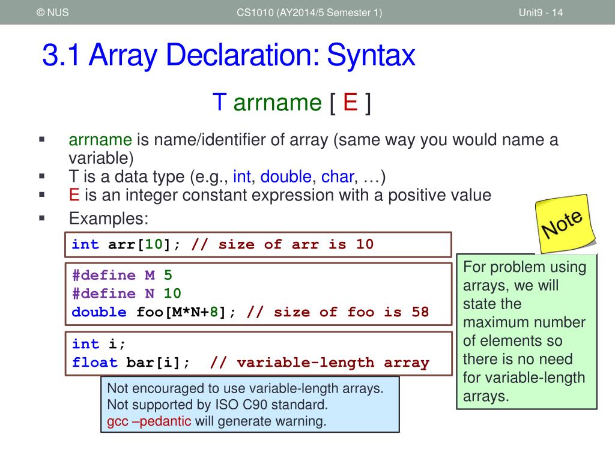
Task: Click the yellow Note sticky icon
Action: coord(565,224)
